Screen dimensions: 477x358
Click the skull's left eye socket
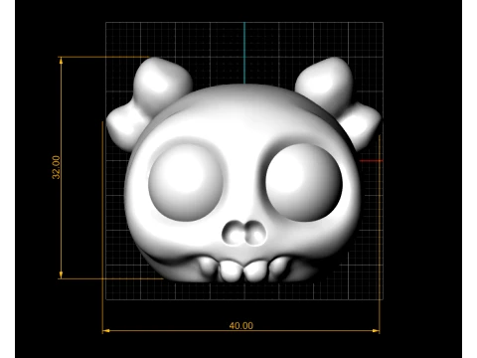pyautogui.click(x=186, y=182)
